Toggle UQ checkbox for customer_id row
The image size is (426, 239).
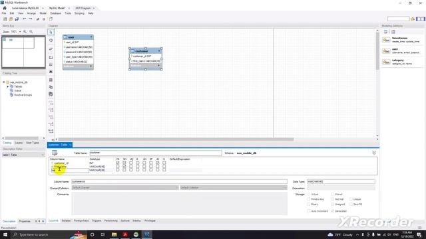click(131, 163)
